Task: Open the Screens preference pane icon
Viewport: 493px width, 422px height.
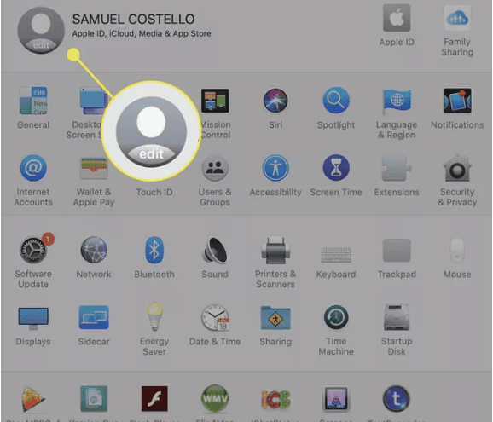Action: pos(336,399)
